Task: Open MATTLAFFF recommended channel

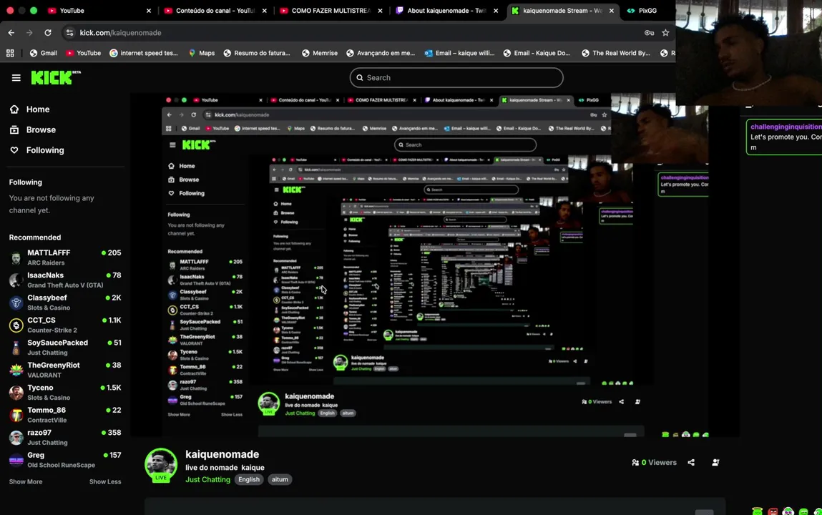Action: coord(65,257)
